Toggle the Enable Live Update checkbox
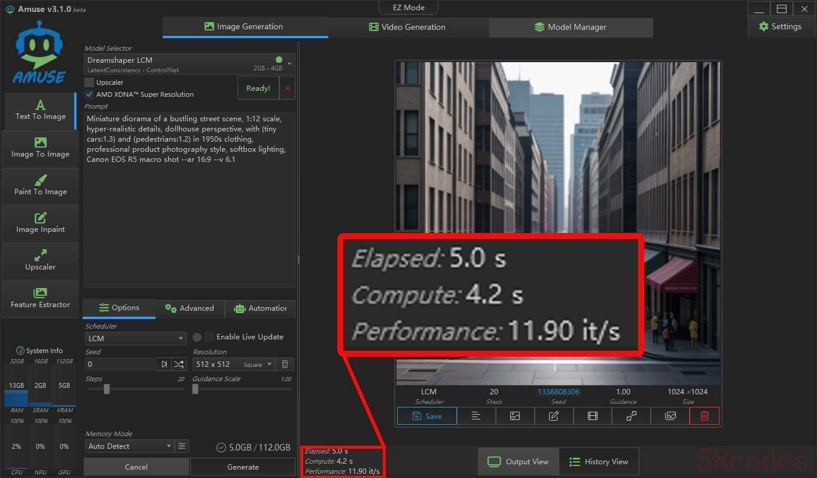The width and height of the screenshot is (817, 478). click(x=209, y=337)
